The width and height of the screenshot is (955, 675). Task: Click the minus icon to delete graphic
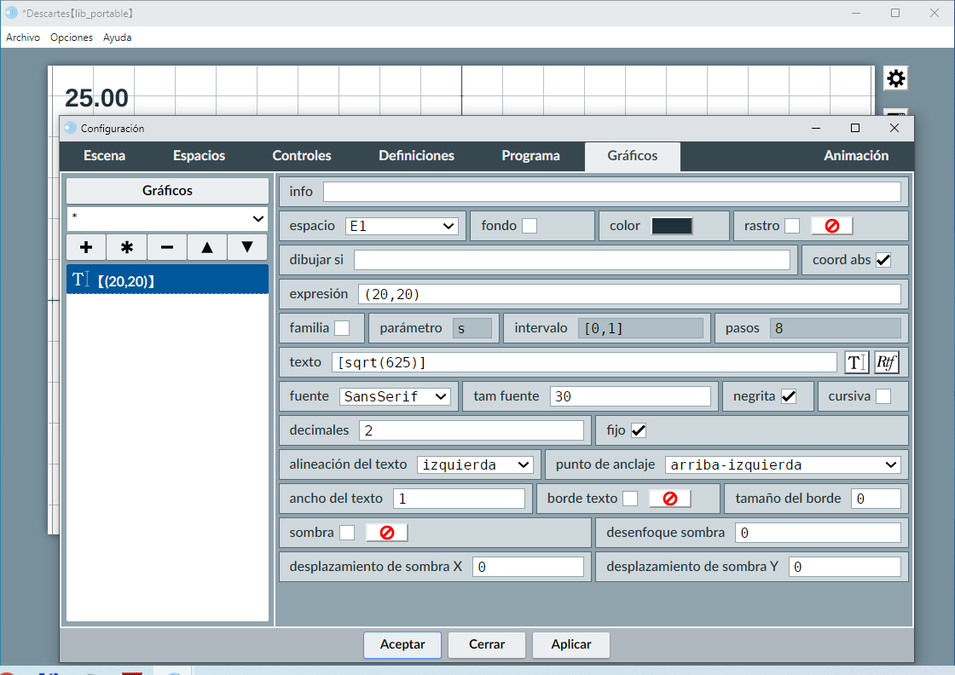(x=167, y=247)
